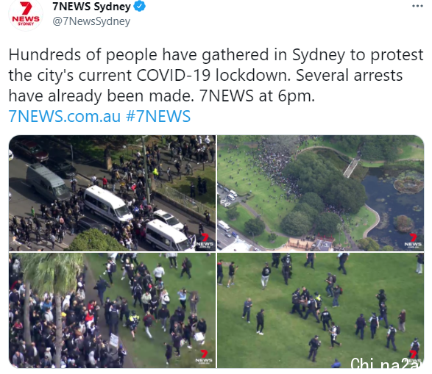Image resolution: width=432 pixels, height=374 pixels.
Task: Click the blue verified badge
Action: (140, 7)
